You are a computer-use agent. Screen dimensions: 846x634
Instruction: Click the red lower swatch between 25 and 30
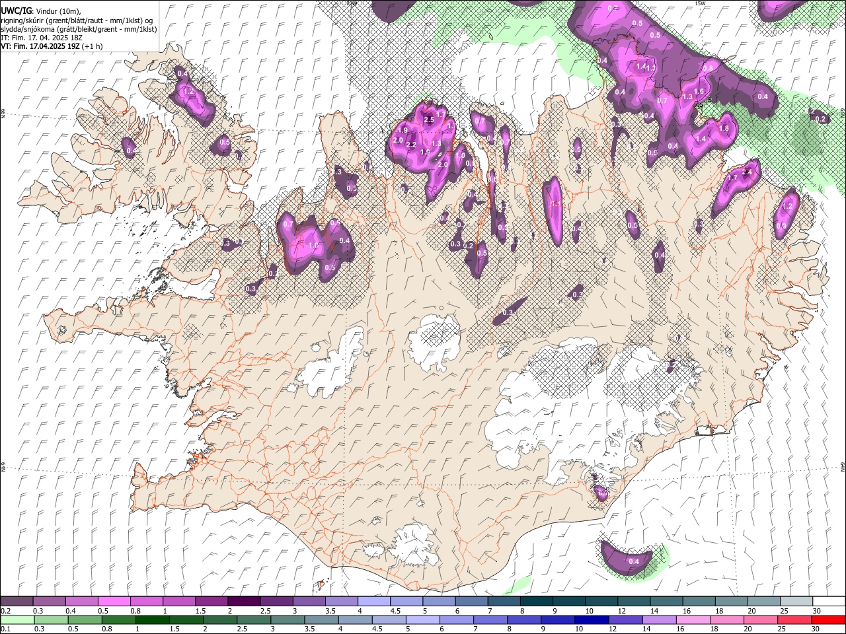[794, 619]
